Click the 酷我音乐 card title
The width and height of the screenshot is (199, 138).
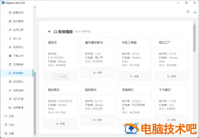pos(91,90)
